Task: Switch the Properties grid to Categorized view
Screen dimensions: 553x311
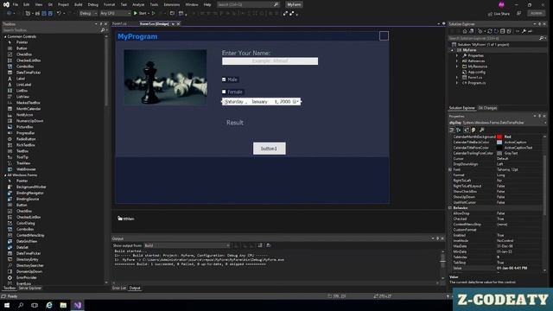Action: click(452, 130)
